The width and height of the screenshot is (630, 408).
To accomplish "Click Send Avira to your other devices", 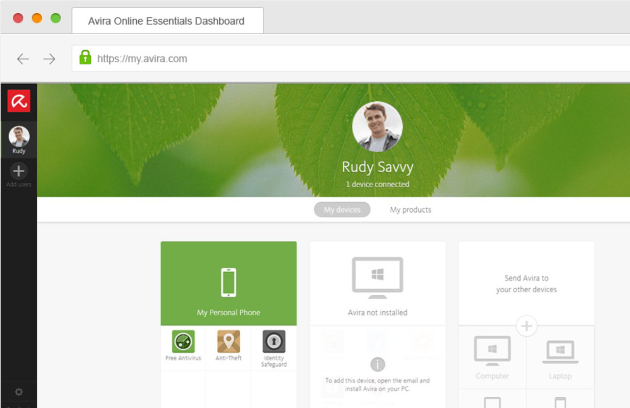I will [526, 284].
